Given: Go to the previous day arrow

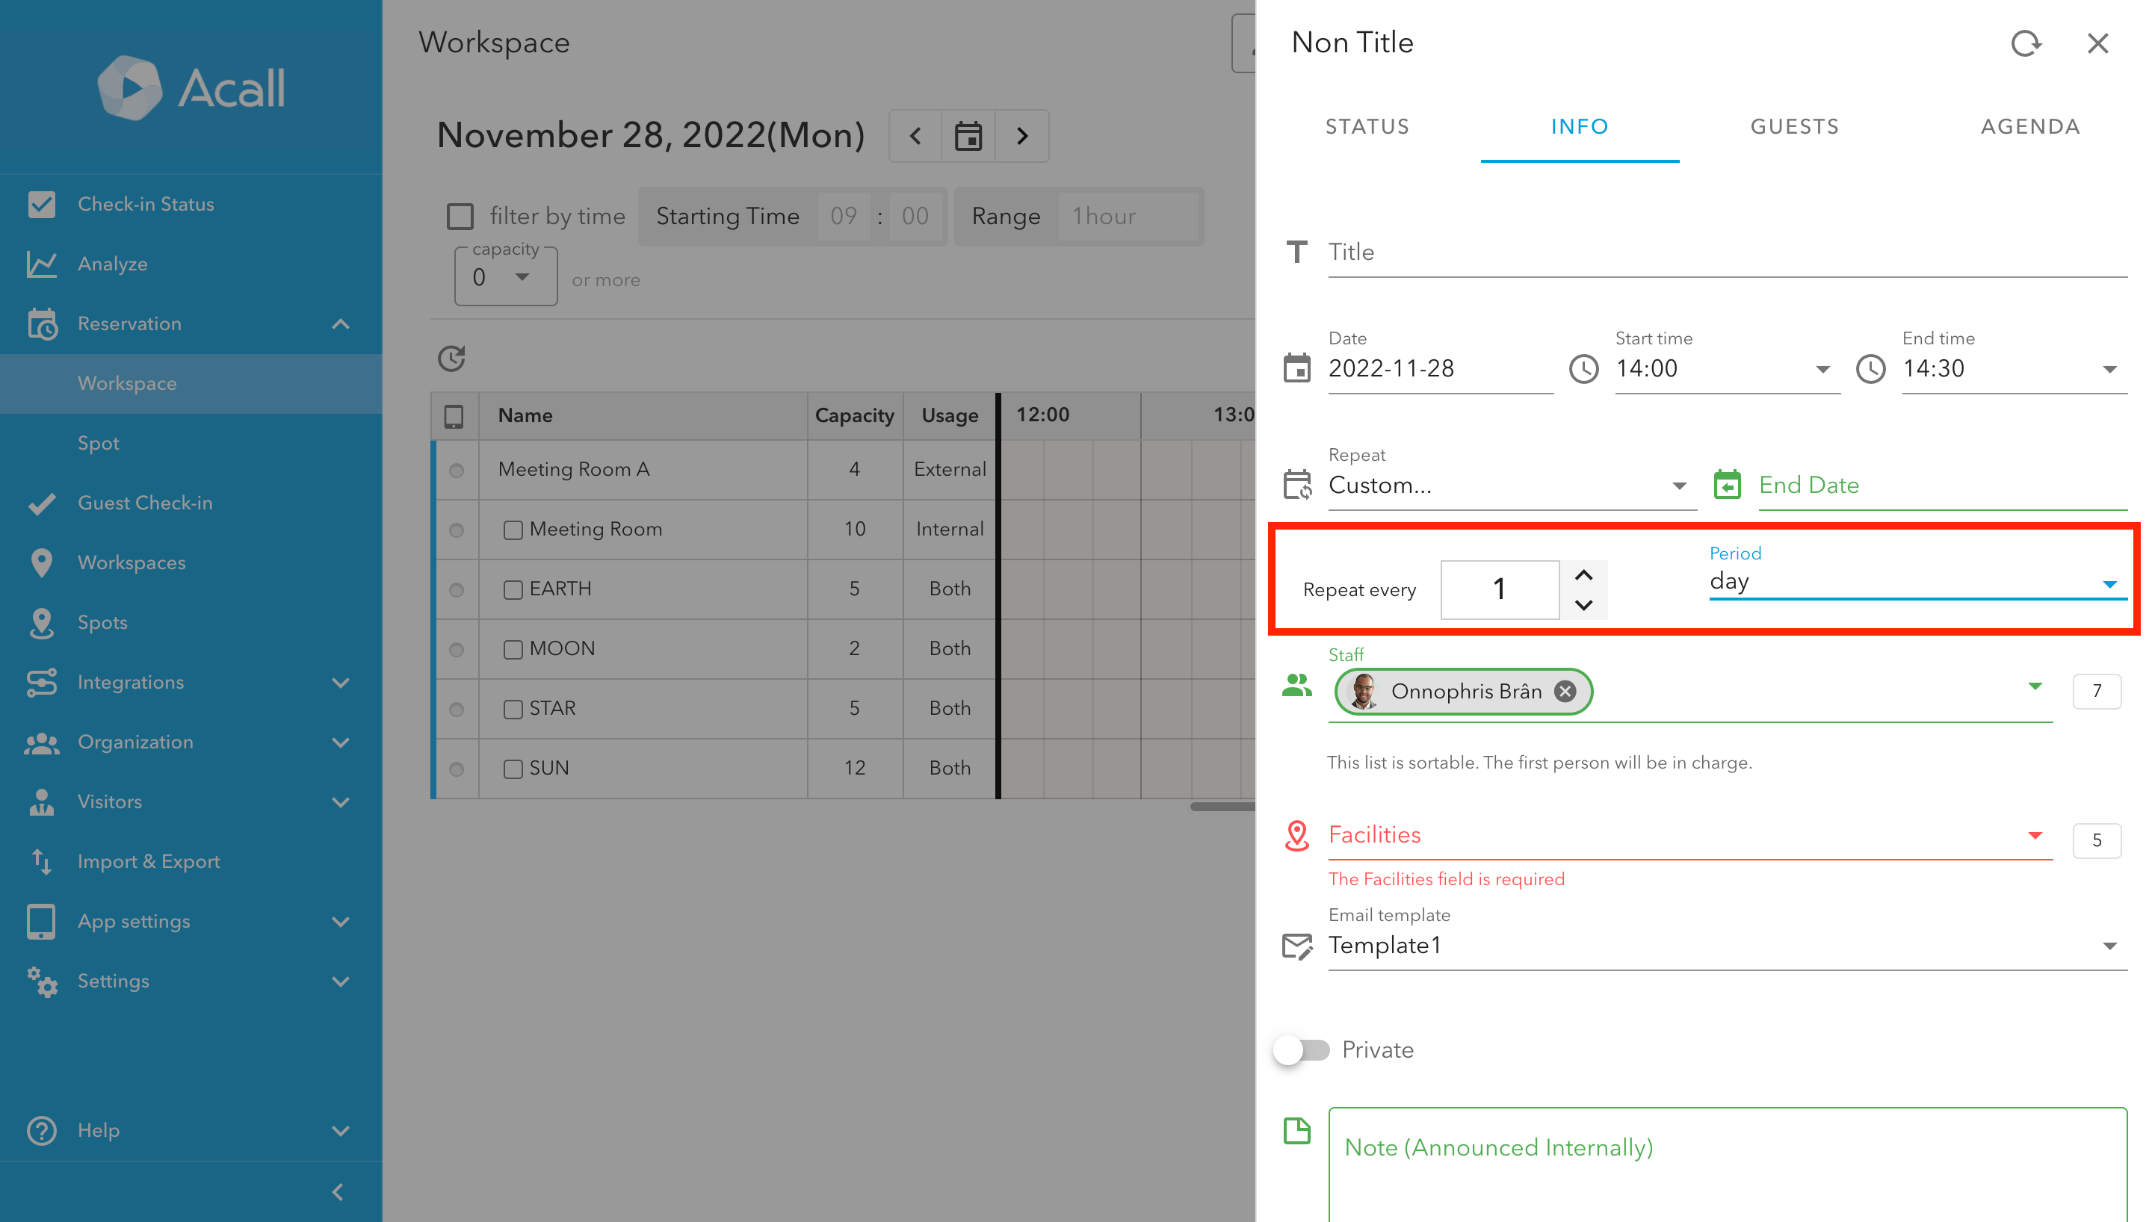Looking at the screenshot, I should click(x=915, y=136).
